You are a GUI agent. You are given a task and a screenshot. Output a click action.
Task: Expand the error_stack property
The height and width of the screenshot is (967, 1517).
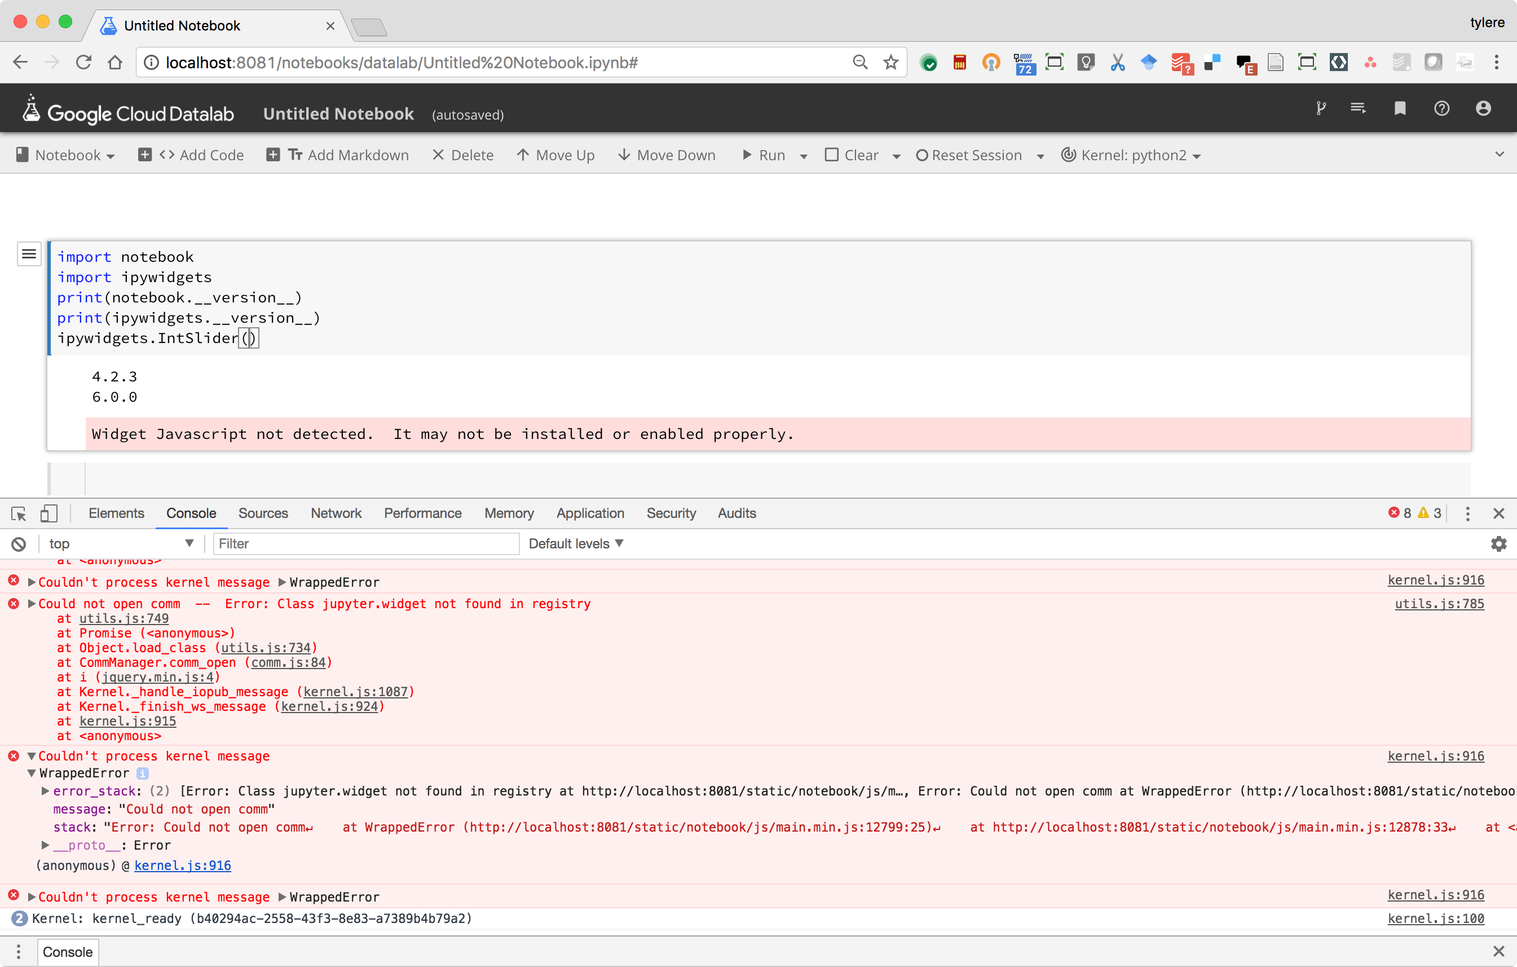[x=45, y=791]
